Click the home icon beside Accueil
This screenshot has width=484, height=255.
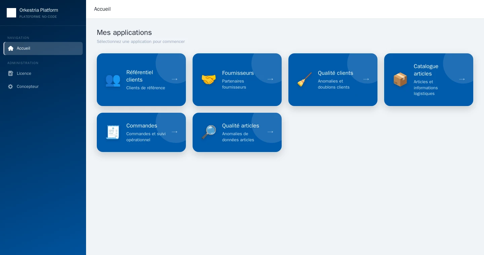tap(10, 48)
